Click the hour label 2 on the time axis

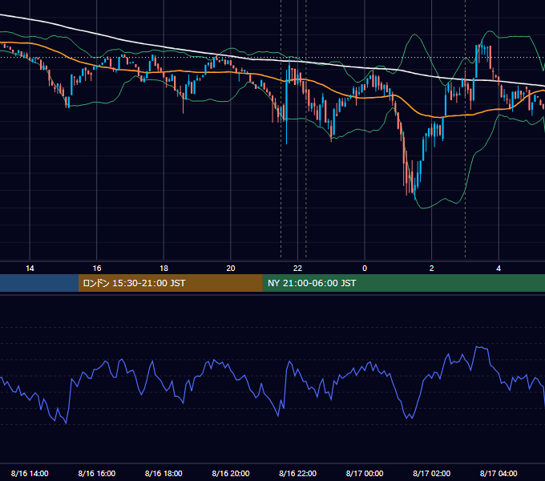tap(431, 269)
